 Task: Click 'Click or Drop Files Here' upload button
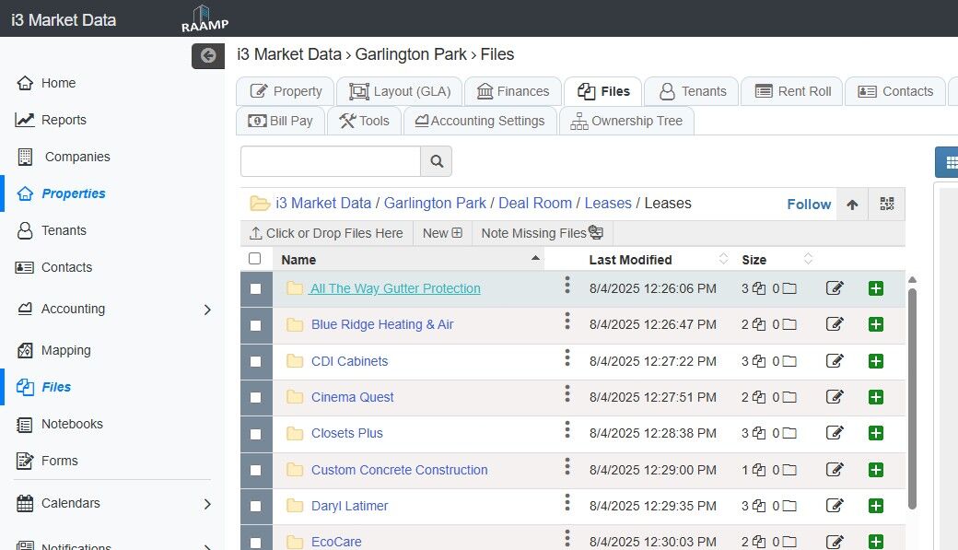327,233
